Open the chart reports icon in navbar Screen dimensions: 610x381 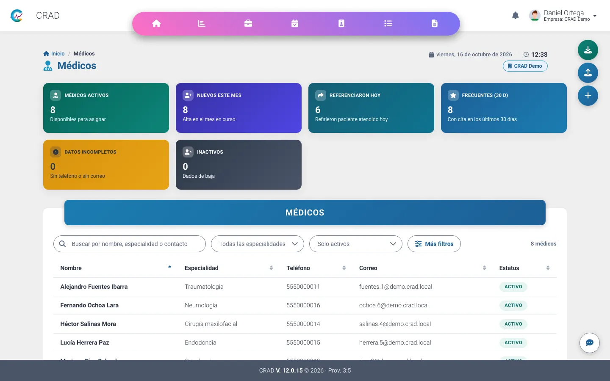click(202, 23)
